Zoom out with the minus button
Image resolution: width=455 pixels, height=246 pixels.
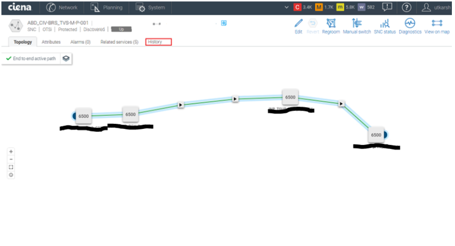pyautogui.click(x=11, y=160)
